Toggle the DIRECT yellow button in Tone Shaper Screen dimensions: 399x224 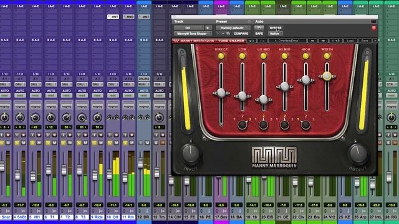[x=221, y=56]
